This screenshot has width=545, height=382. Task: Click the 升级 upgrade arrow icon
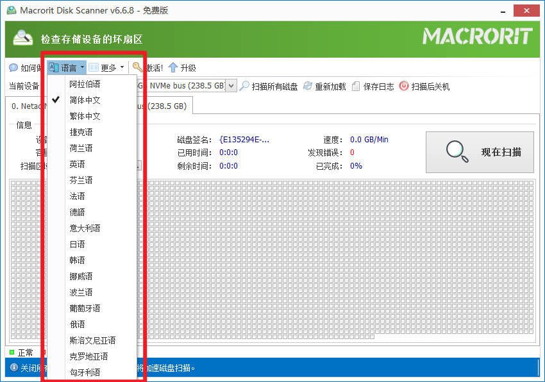point(172,67)
